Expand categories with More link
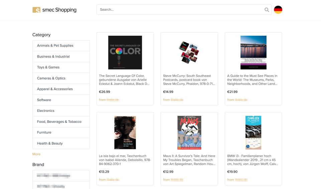This screenshot has height=189, width=321. [x=36, y=154]
